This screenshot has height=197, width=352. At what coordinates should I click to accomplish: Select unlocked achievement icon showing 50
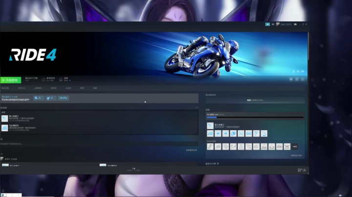coord(225,134)
